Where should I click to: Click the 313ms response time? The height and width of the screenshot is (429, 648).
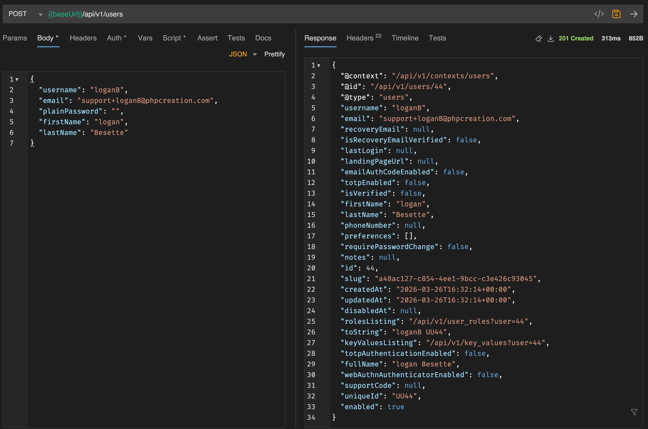tap(611, 38)
